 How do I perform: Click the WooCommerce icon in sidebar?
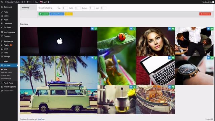pyautogui.click(x=2, y=32)
